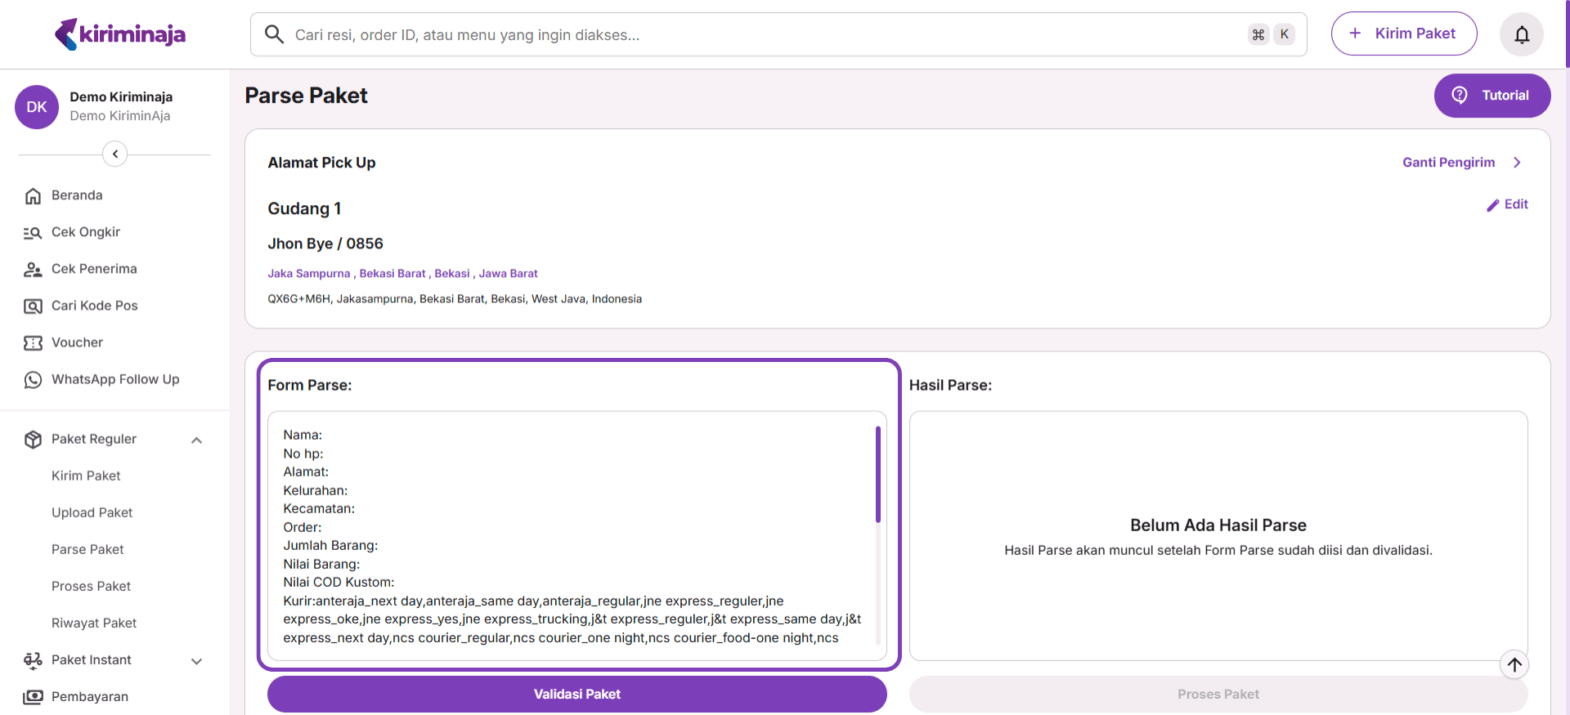Click the scroll-to-top arrow button
Viewport: 1570px width, 715px height.
[x=1514, y=664]
